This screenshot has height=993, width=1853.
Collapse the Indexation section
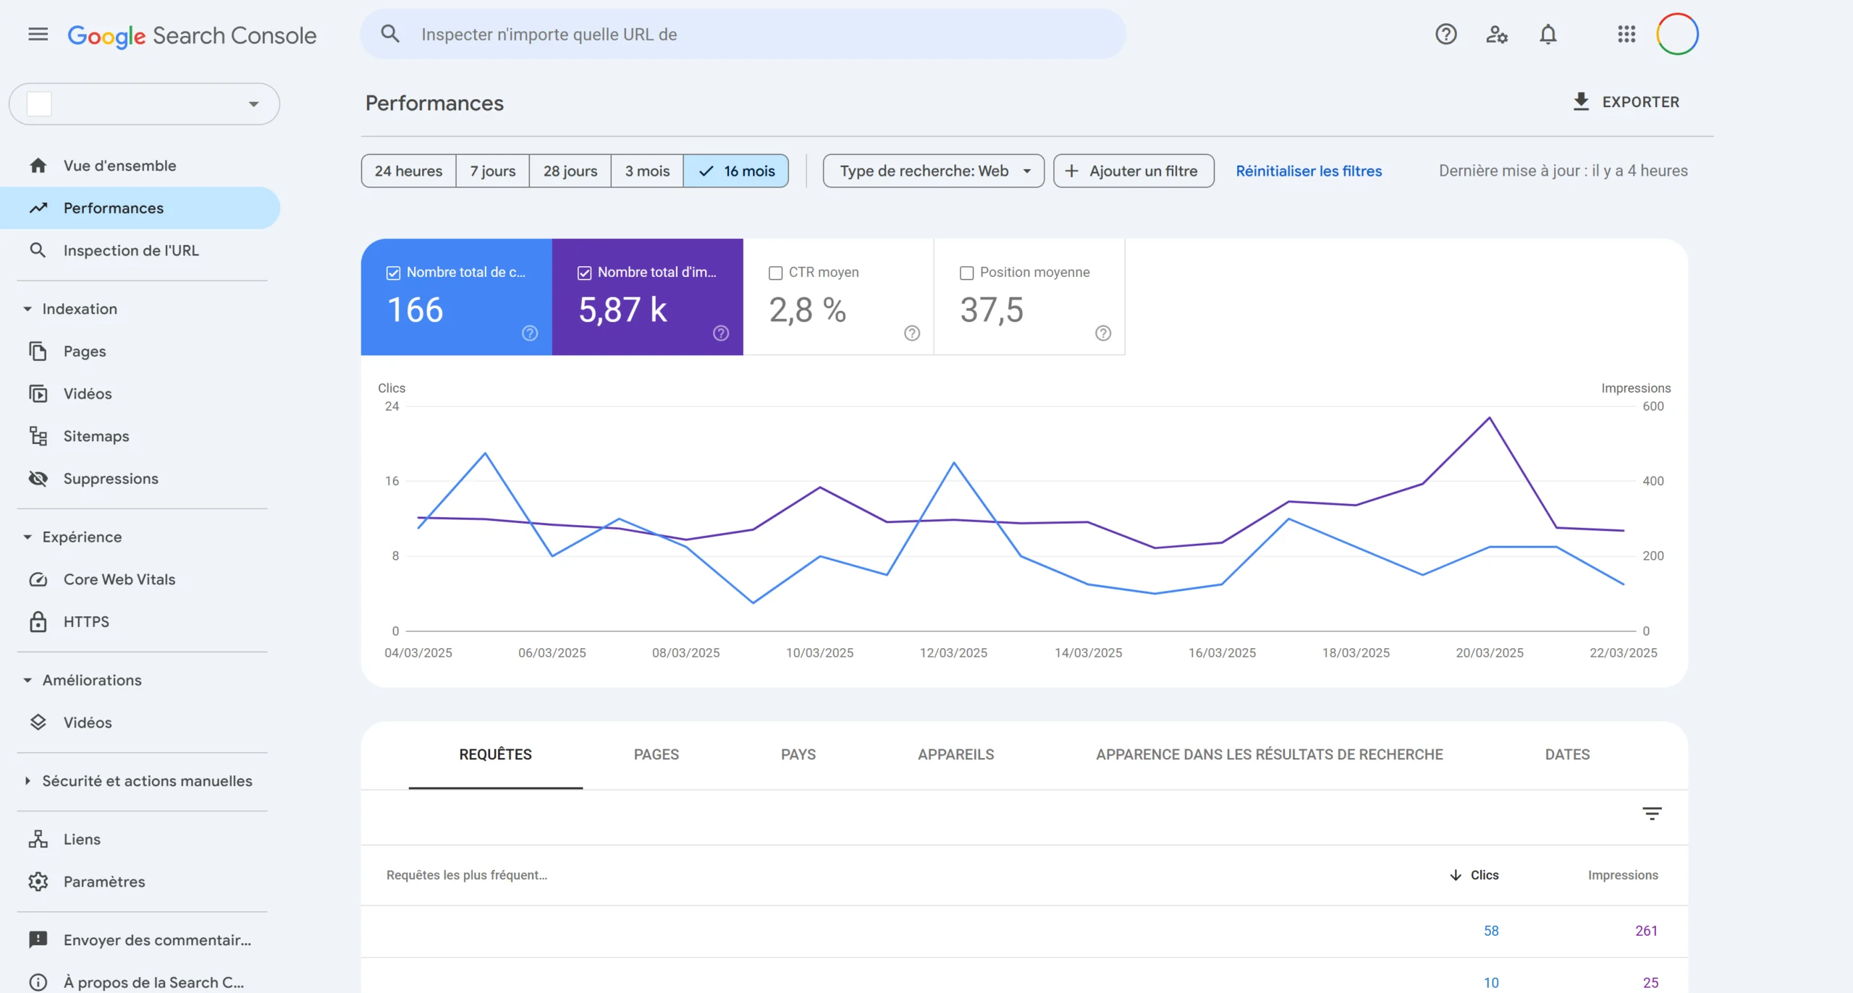(x=27, y=308)
